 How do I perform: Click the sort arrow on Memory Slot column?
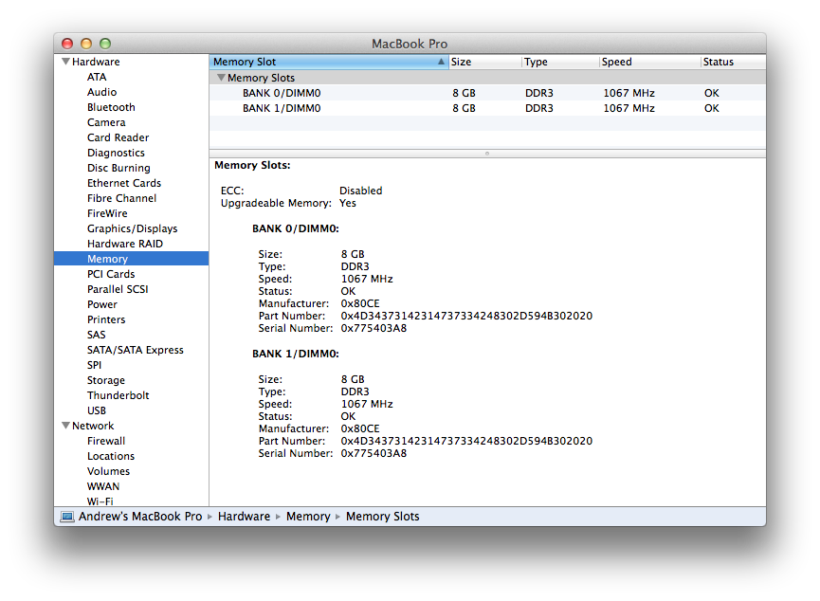(x=442, y=62)
